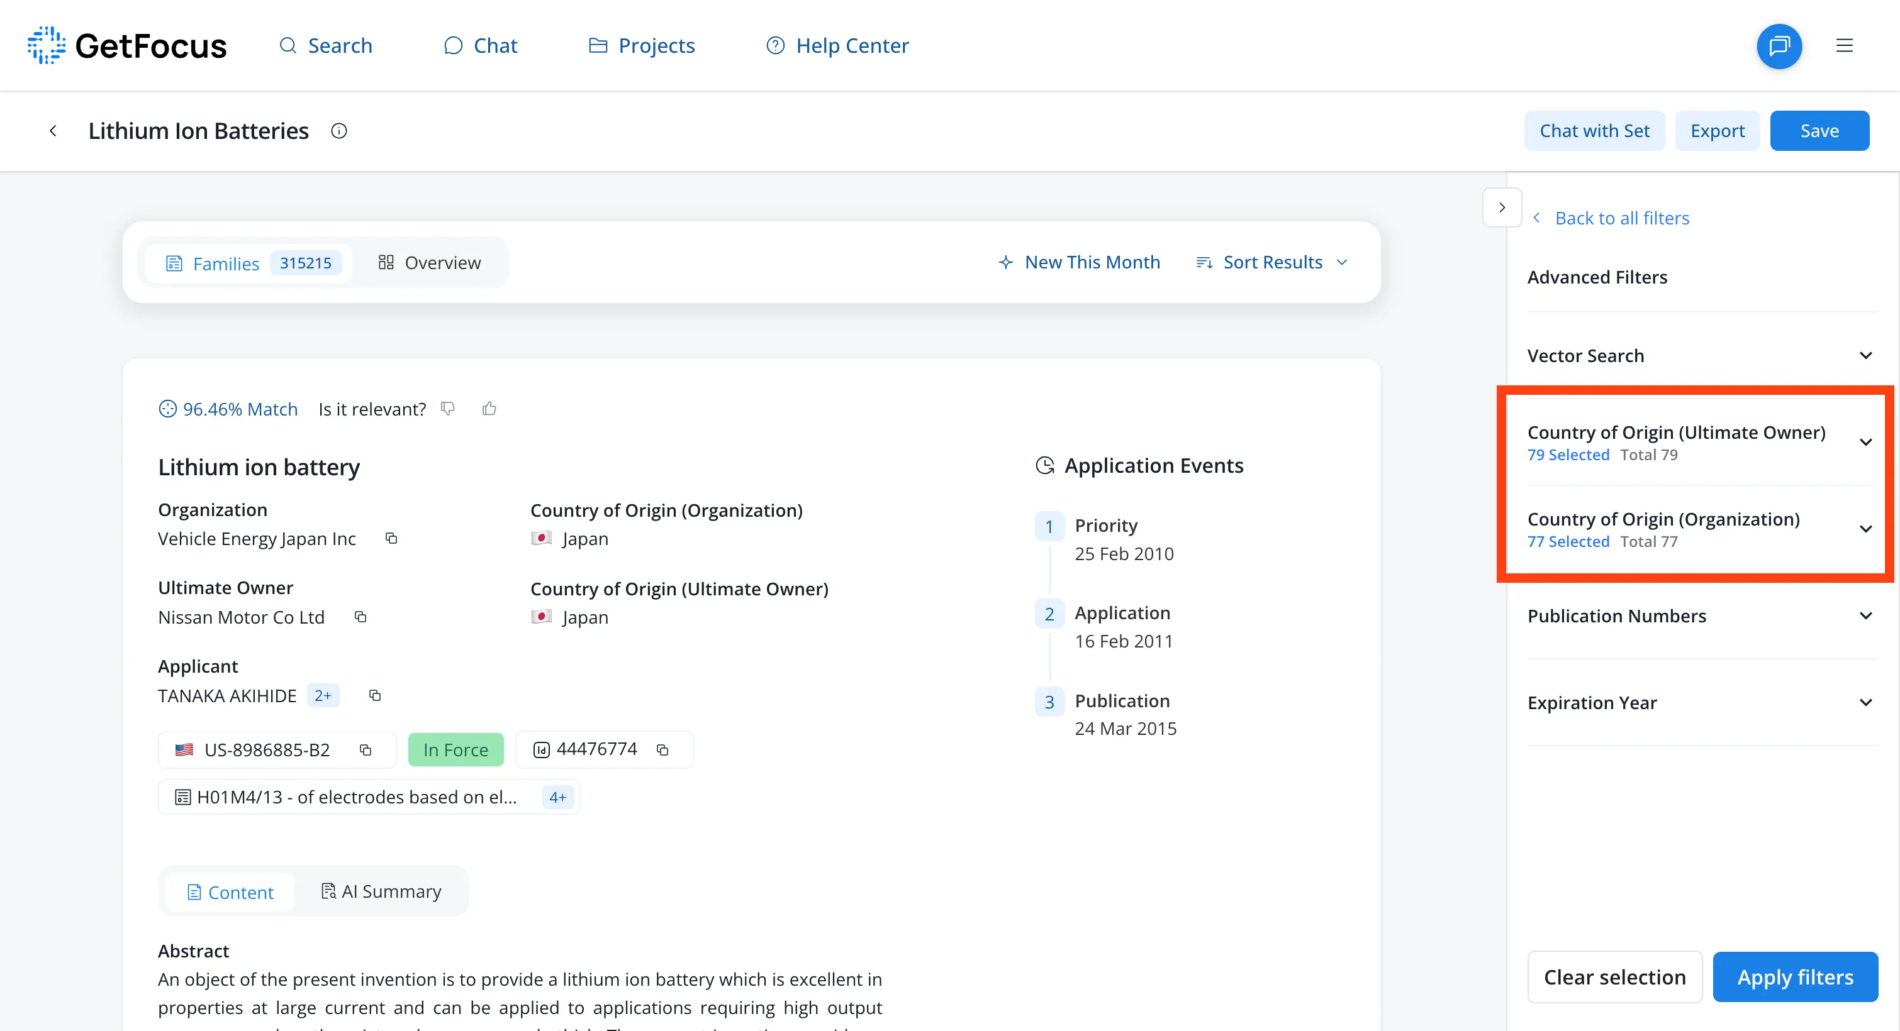
Task: Show info for Lithium Ion Batteries set
Action: click(x=338, y=130)
